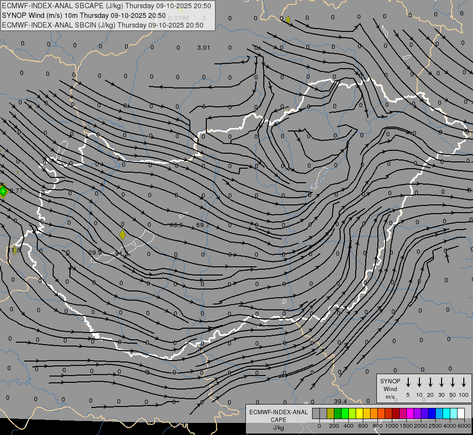This screenshot has width=473, height=435.
Task: Click the m/s unit in wind legend
Action: pos(390,397)
